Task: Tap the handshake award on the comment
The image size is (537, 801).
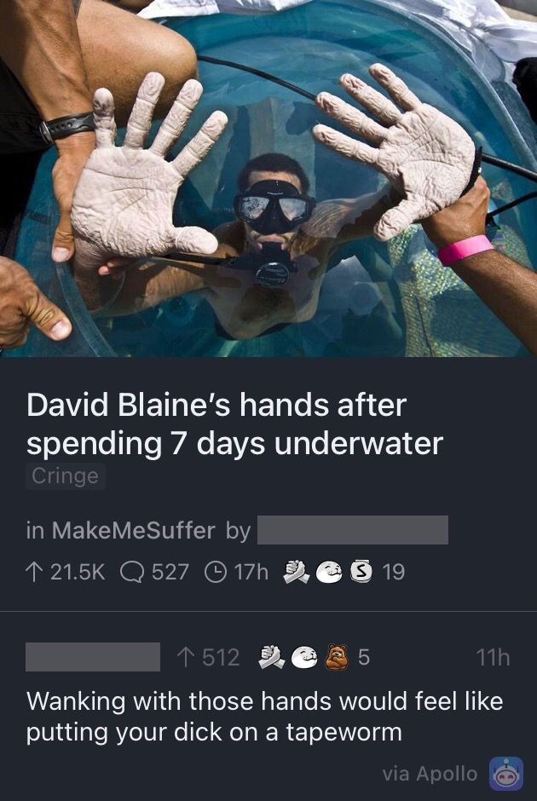Action: pyautogui.click(x=272, y=657)
